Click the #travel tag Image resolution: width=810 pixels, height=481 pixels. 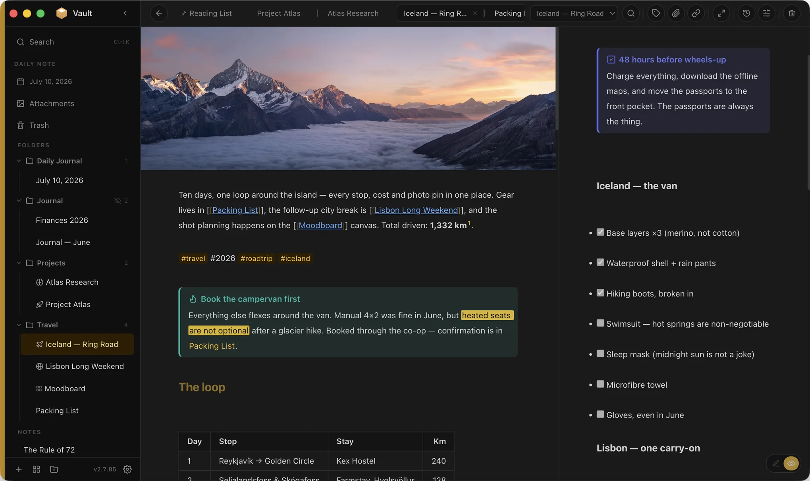(193, 258)
